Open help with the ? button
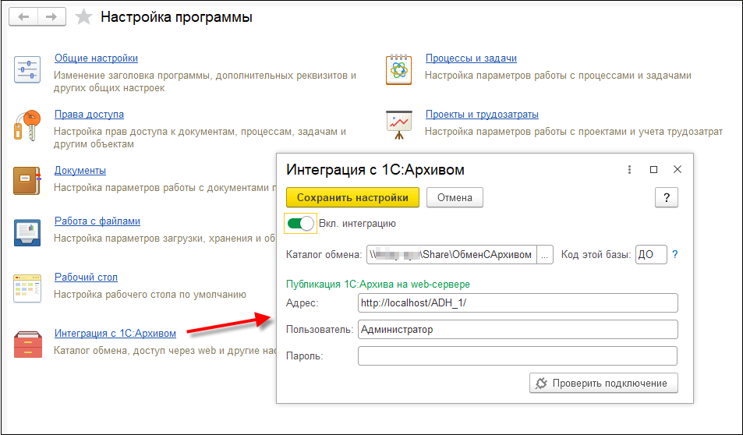The height and width of the screenshot is (435, 743). click(667, 197)
